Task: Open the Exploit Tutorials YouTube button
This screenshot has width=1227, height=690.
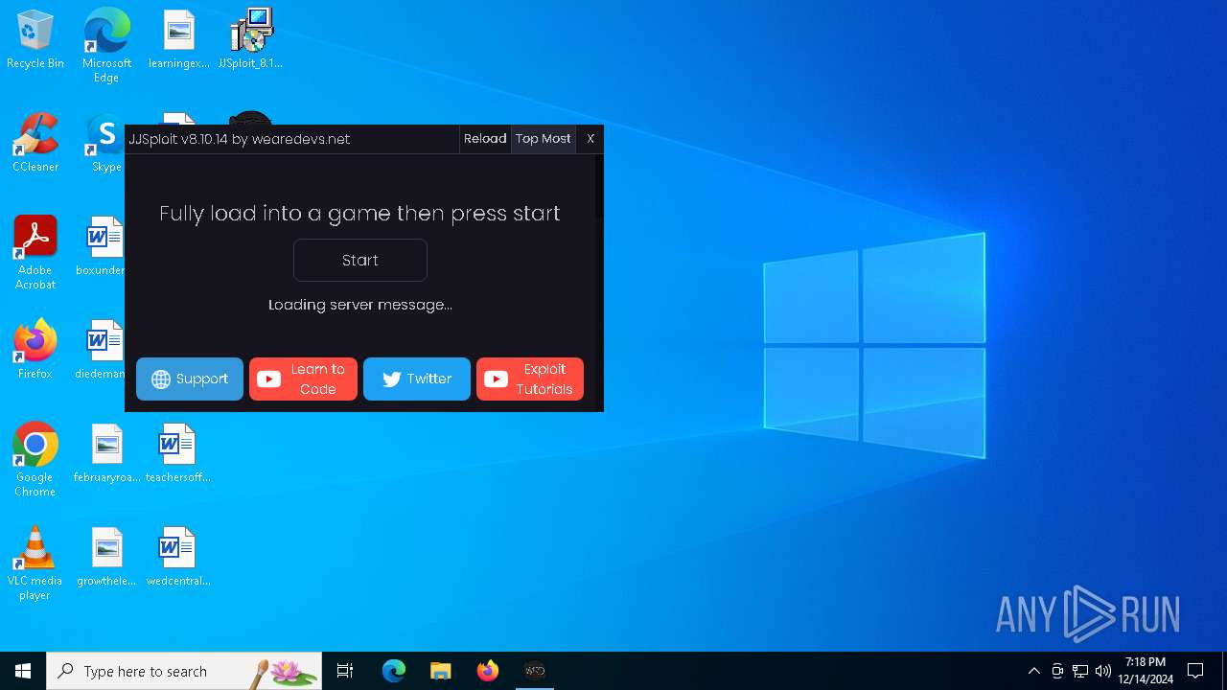Action: pyautogui.click(x=530, y=379)
